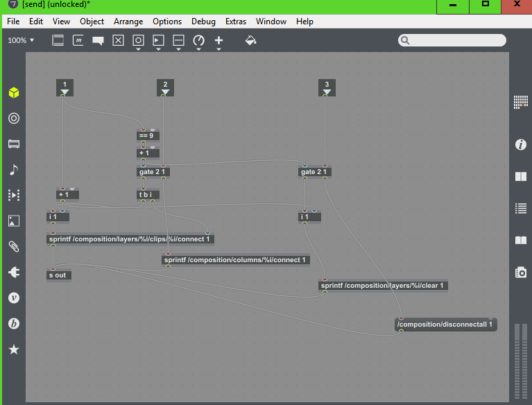Click the /composition/disconnectall 1 message box
Image resolution: width=532 pixels, height=405 pixels.
(445, 325)
